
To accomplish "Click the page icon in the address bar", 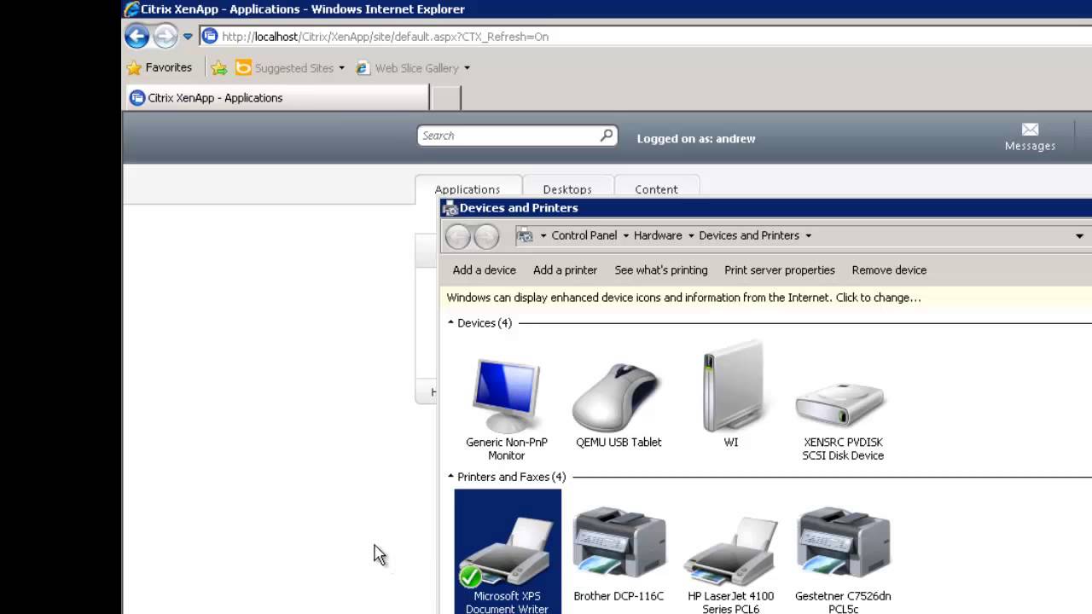I will point(210,37).
